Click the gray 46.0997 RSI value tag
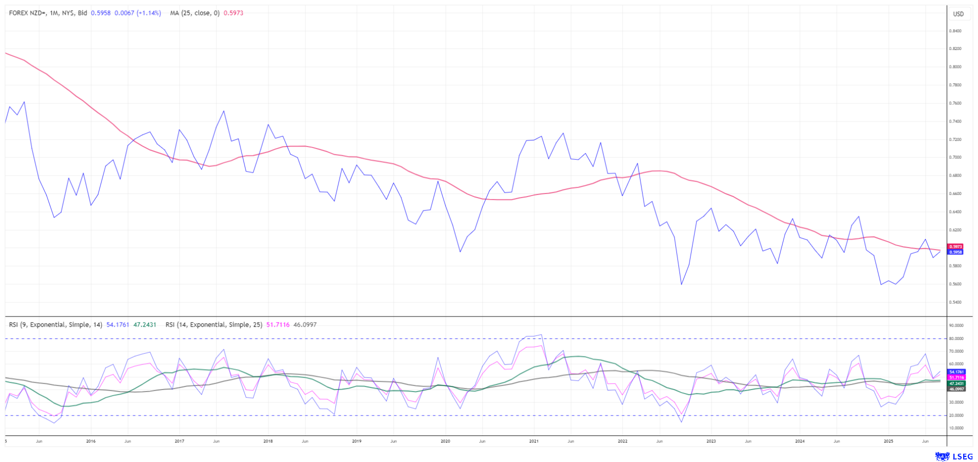 point(957,389)
